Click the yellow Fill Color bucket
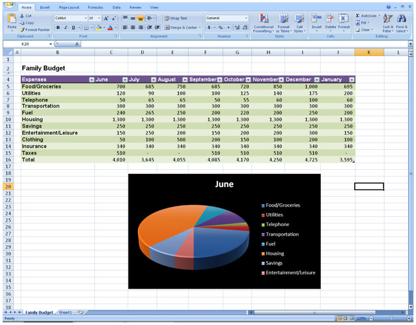This screenshot has height=325, width=416. (99, 28)
